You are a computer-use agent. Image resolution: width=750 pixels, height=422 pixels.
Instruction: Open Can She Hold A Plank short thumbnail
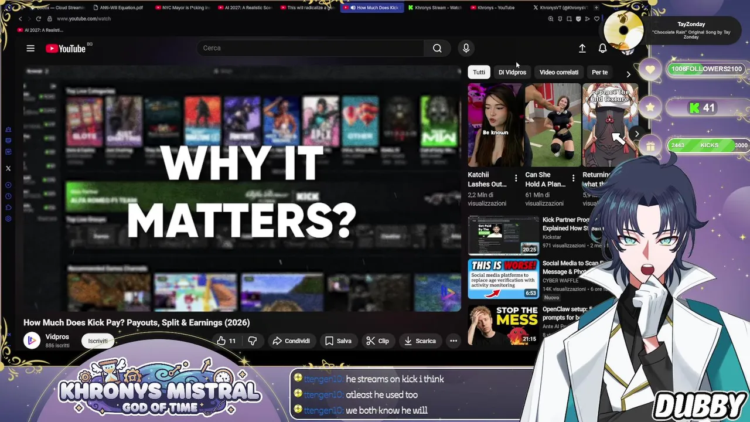coord(553,125)
